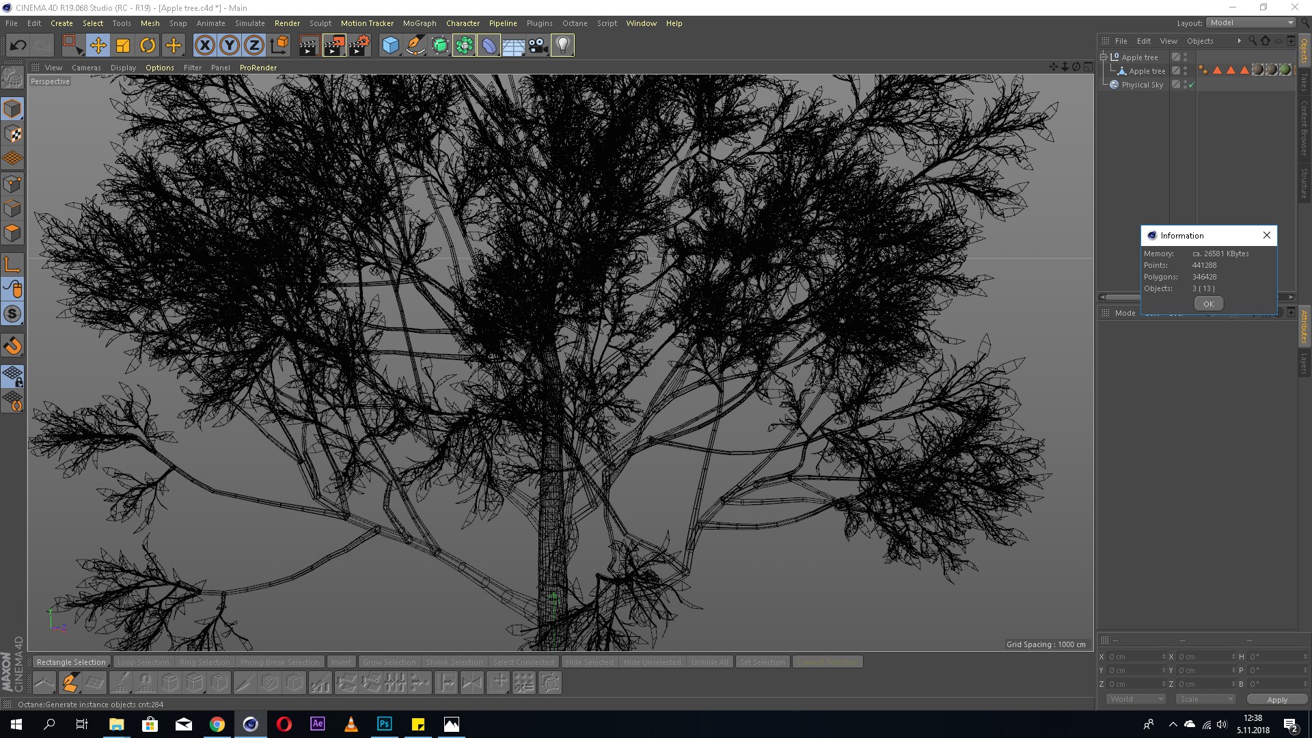Open Google Chrome from the taskbar
Image resolution: width=1312 pixels, height=738 pixels.
217,724
